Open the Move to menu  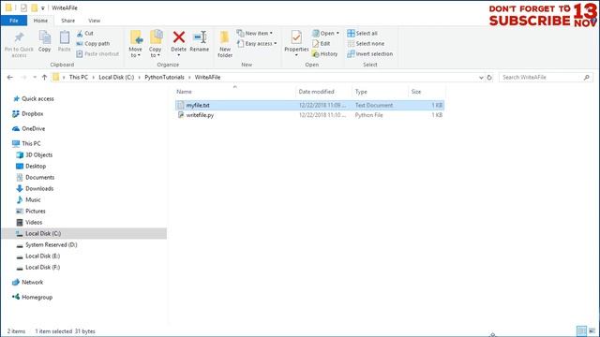point(135,44)
